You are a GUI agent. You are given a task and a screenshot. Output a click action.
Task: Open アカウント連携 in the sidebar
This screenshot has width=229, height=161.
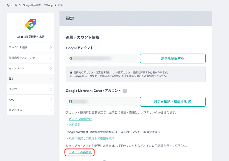pos(31,48)
